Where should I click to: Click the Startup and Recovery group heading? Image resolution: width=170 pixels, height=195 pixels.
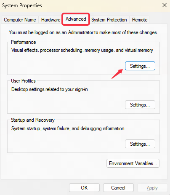(x=33, y=120)
